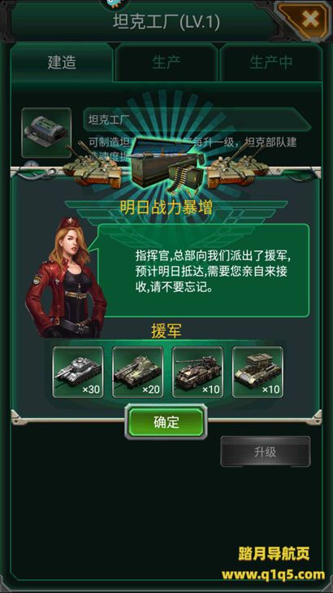
Task: Click the ammo crate banner icon
Action: [166, 163]
